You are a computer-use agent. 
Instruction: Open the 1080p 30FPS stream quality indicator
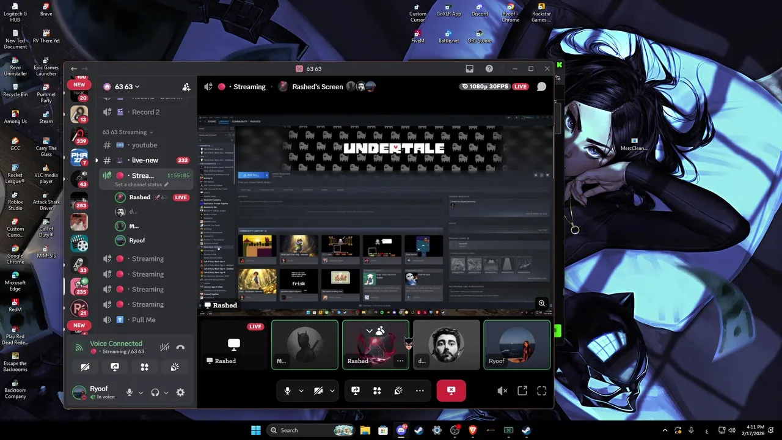[485, 87]
